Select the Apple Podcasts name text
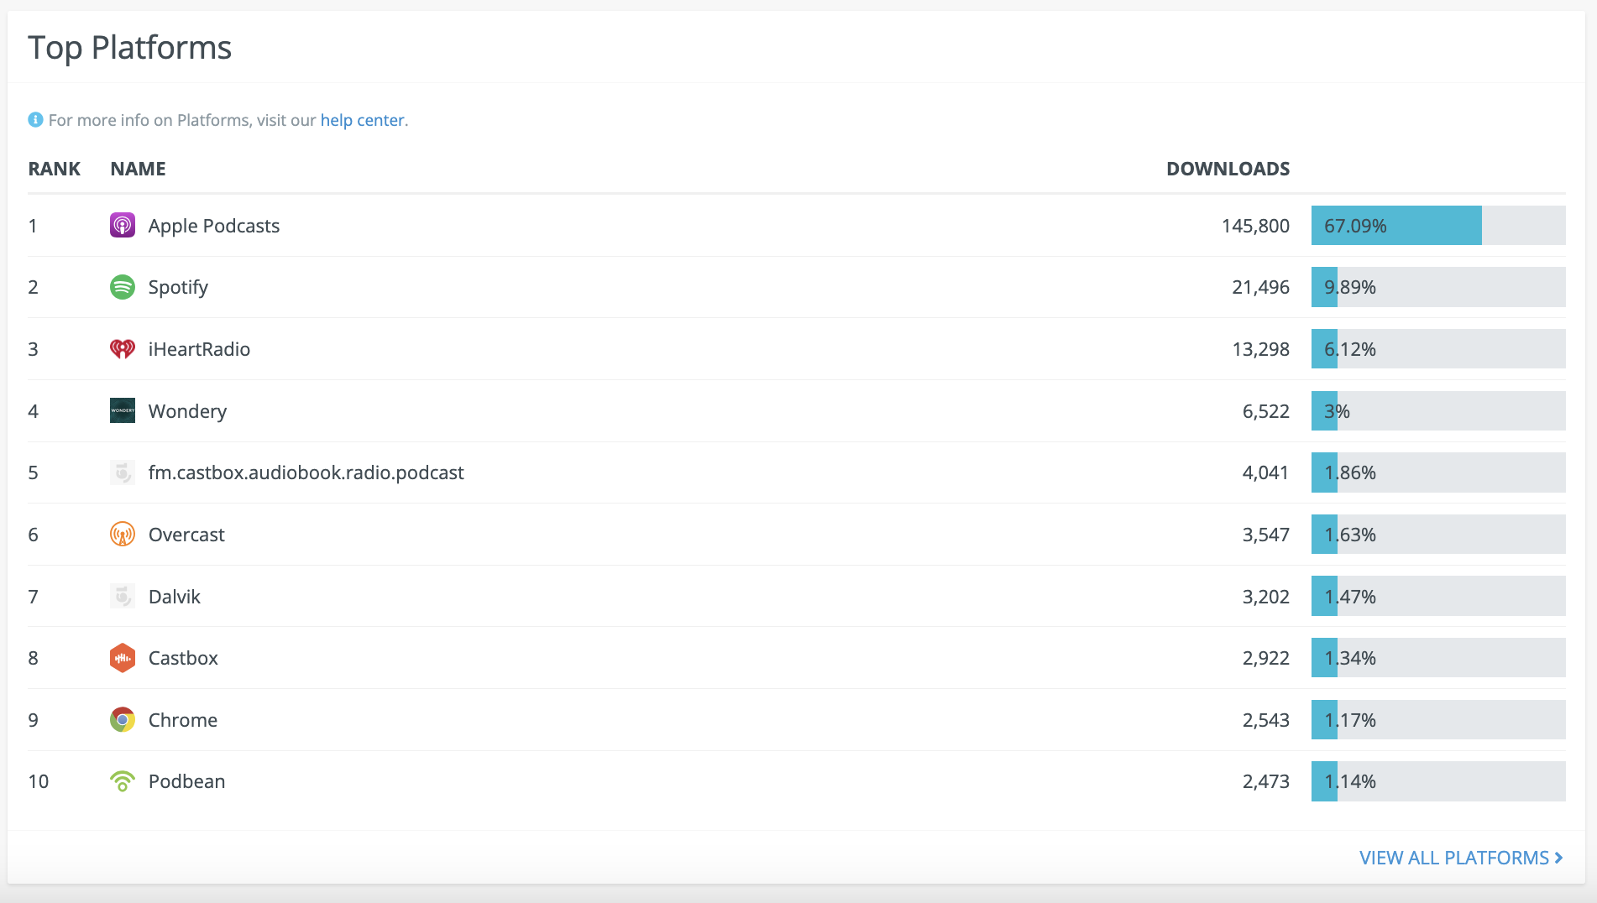The width and height of the screenshot is (1597, 903). pos(214,226)
